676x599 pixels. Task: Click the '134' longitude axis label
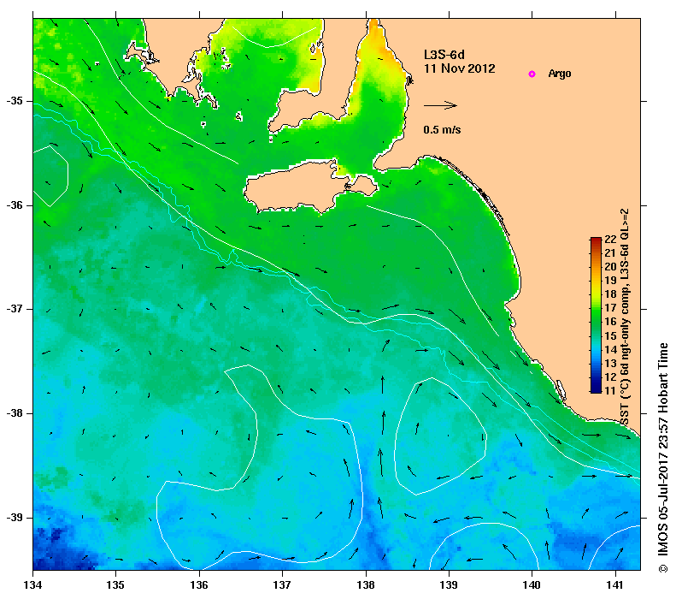(33, 585)
